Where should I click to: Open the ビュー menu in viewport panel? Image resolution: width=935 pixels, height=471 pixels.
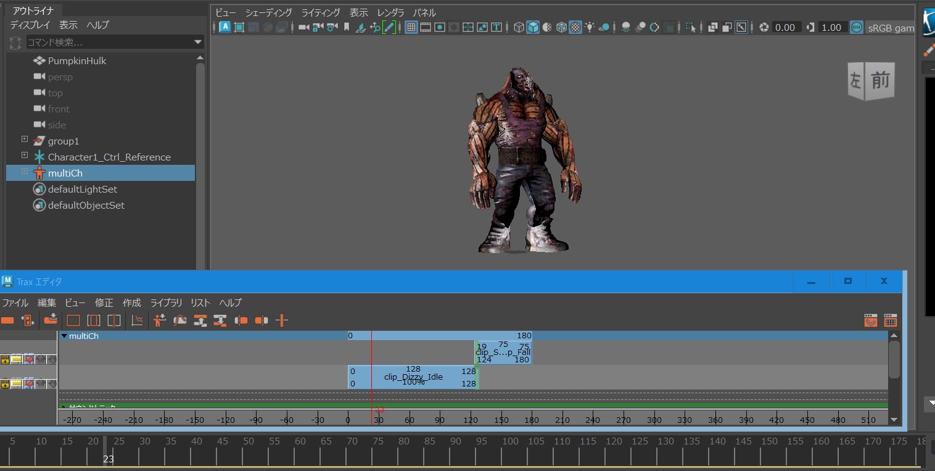tap(226, 12)
